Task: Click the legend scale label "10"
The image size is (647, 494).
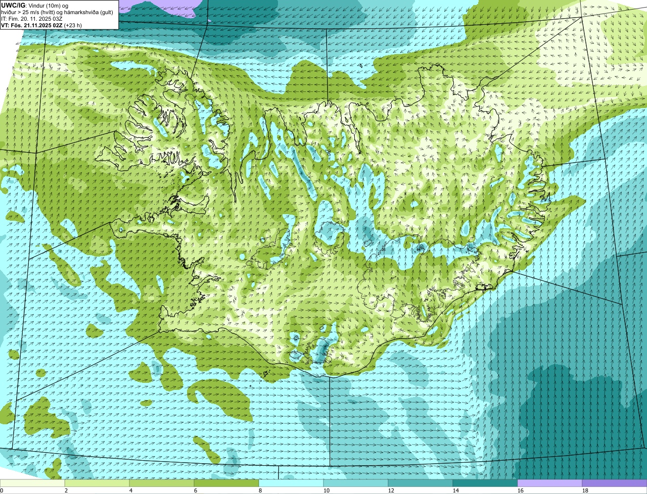Action: (x=327, y=490)
